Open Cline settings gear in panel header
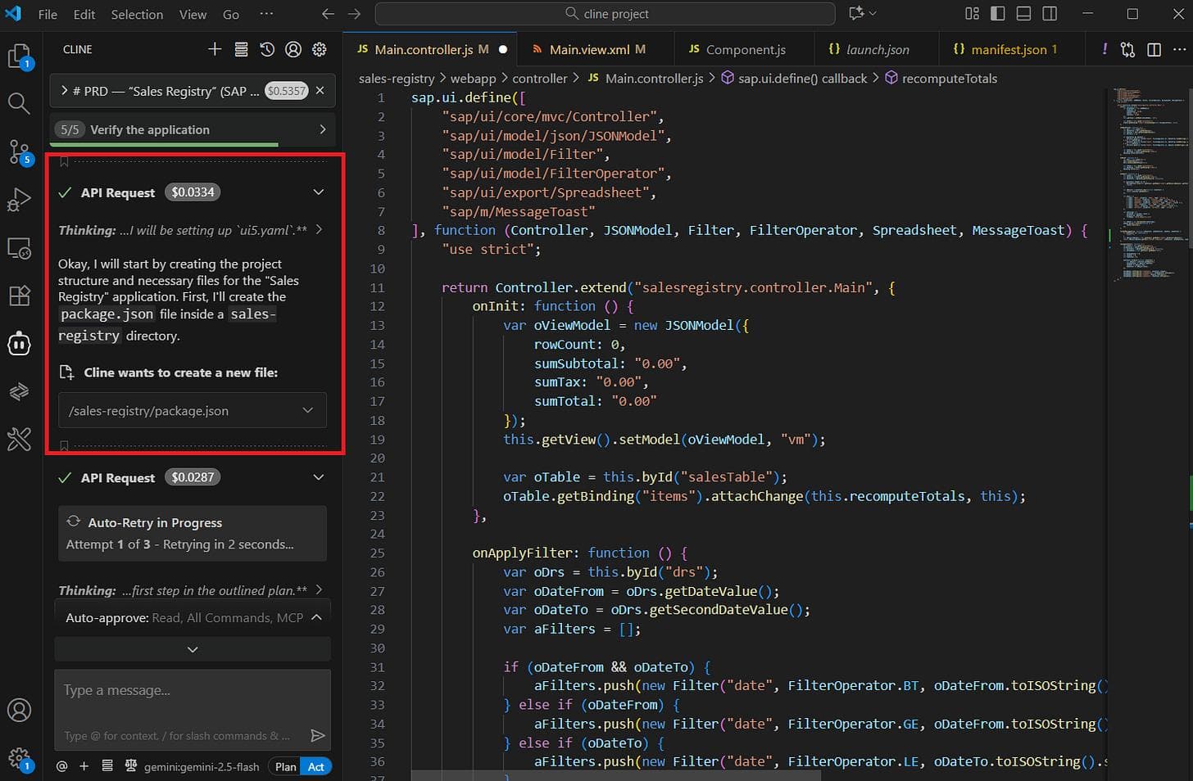Viewport: 1193px width, 781px height. point(320,50)
